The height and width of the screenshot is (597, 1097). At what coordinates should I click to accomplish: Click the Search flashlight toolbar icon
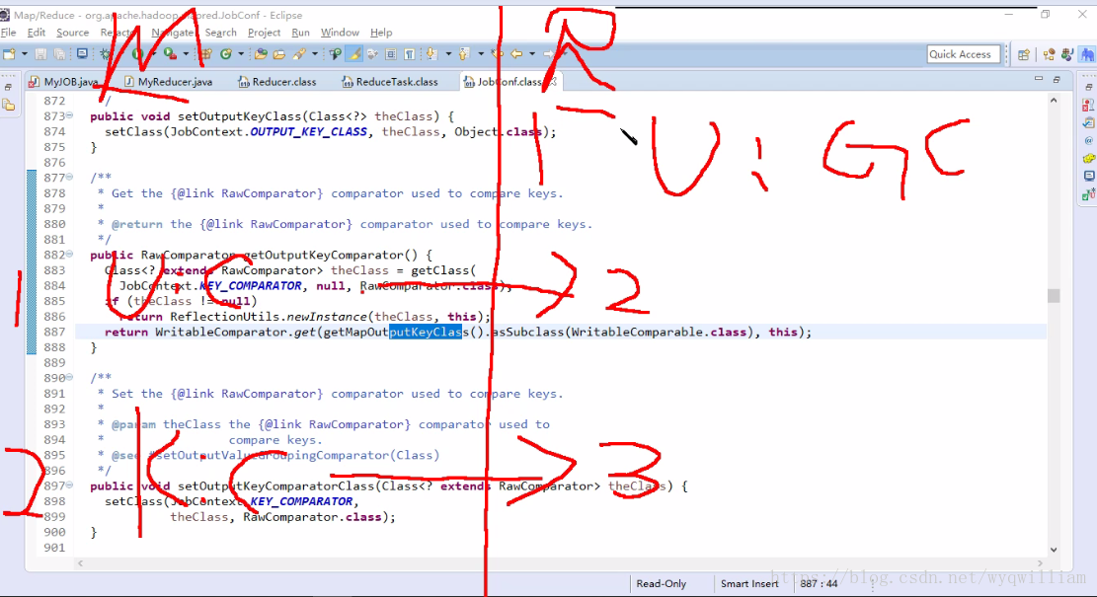coord(299,54)
